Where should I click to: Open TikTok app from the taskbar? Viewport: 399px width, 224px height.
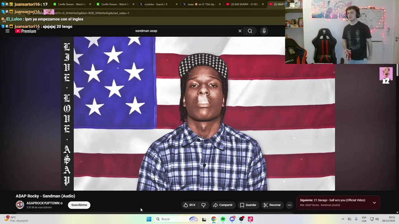[250, 219]
